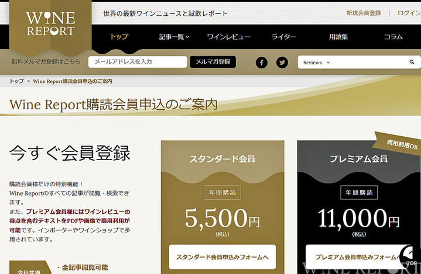Open the 用語集 menu item
The height and width of the screenshot is (274, 421).
coord(338,37)
